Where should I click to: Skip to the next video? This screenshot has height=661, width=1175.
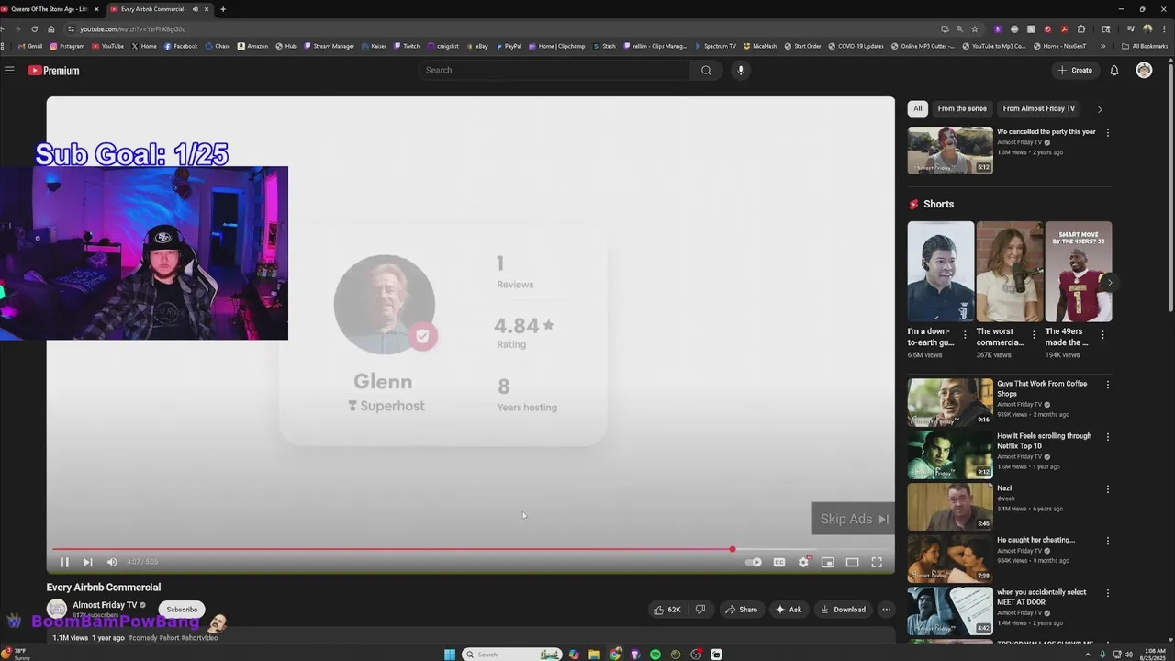coord(88,562)
